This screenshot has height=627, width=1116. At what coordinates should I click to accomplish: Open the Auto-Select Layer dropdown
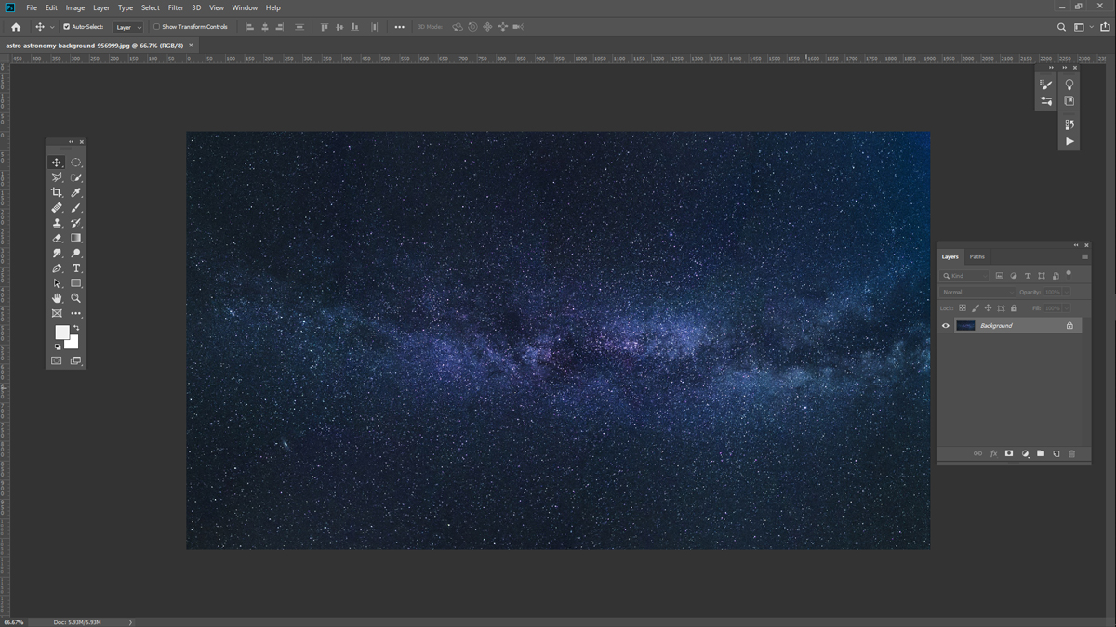tap(128, 28)
